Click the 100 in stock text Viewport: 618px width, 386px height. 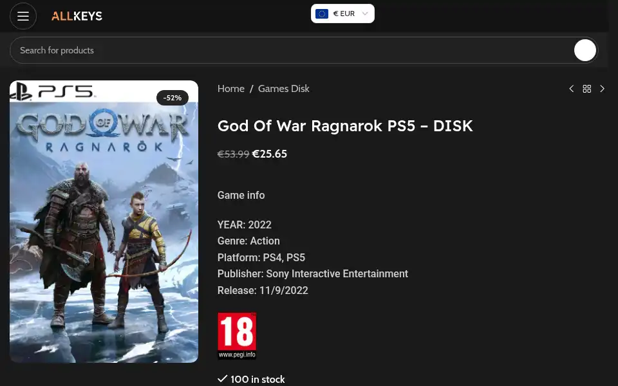257,380
